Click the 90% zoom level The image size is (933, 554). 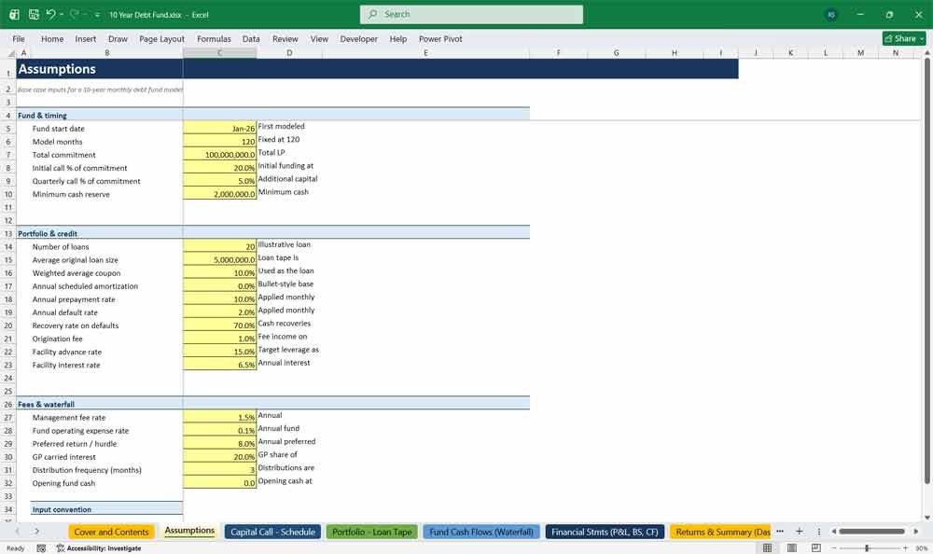pos(921,548)
